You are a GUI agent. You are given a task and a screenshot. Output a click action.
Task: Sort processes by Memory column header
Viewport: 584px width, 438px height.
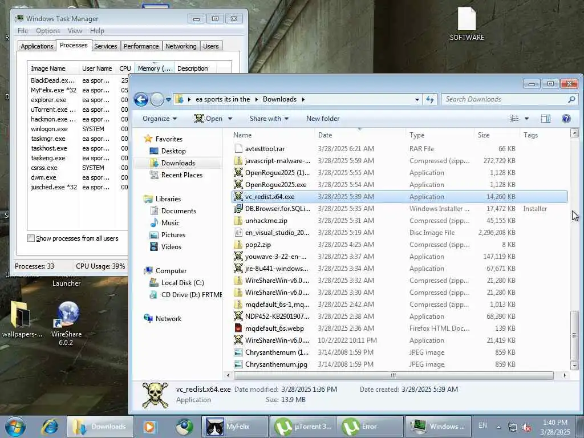pos(154,68)
